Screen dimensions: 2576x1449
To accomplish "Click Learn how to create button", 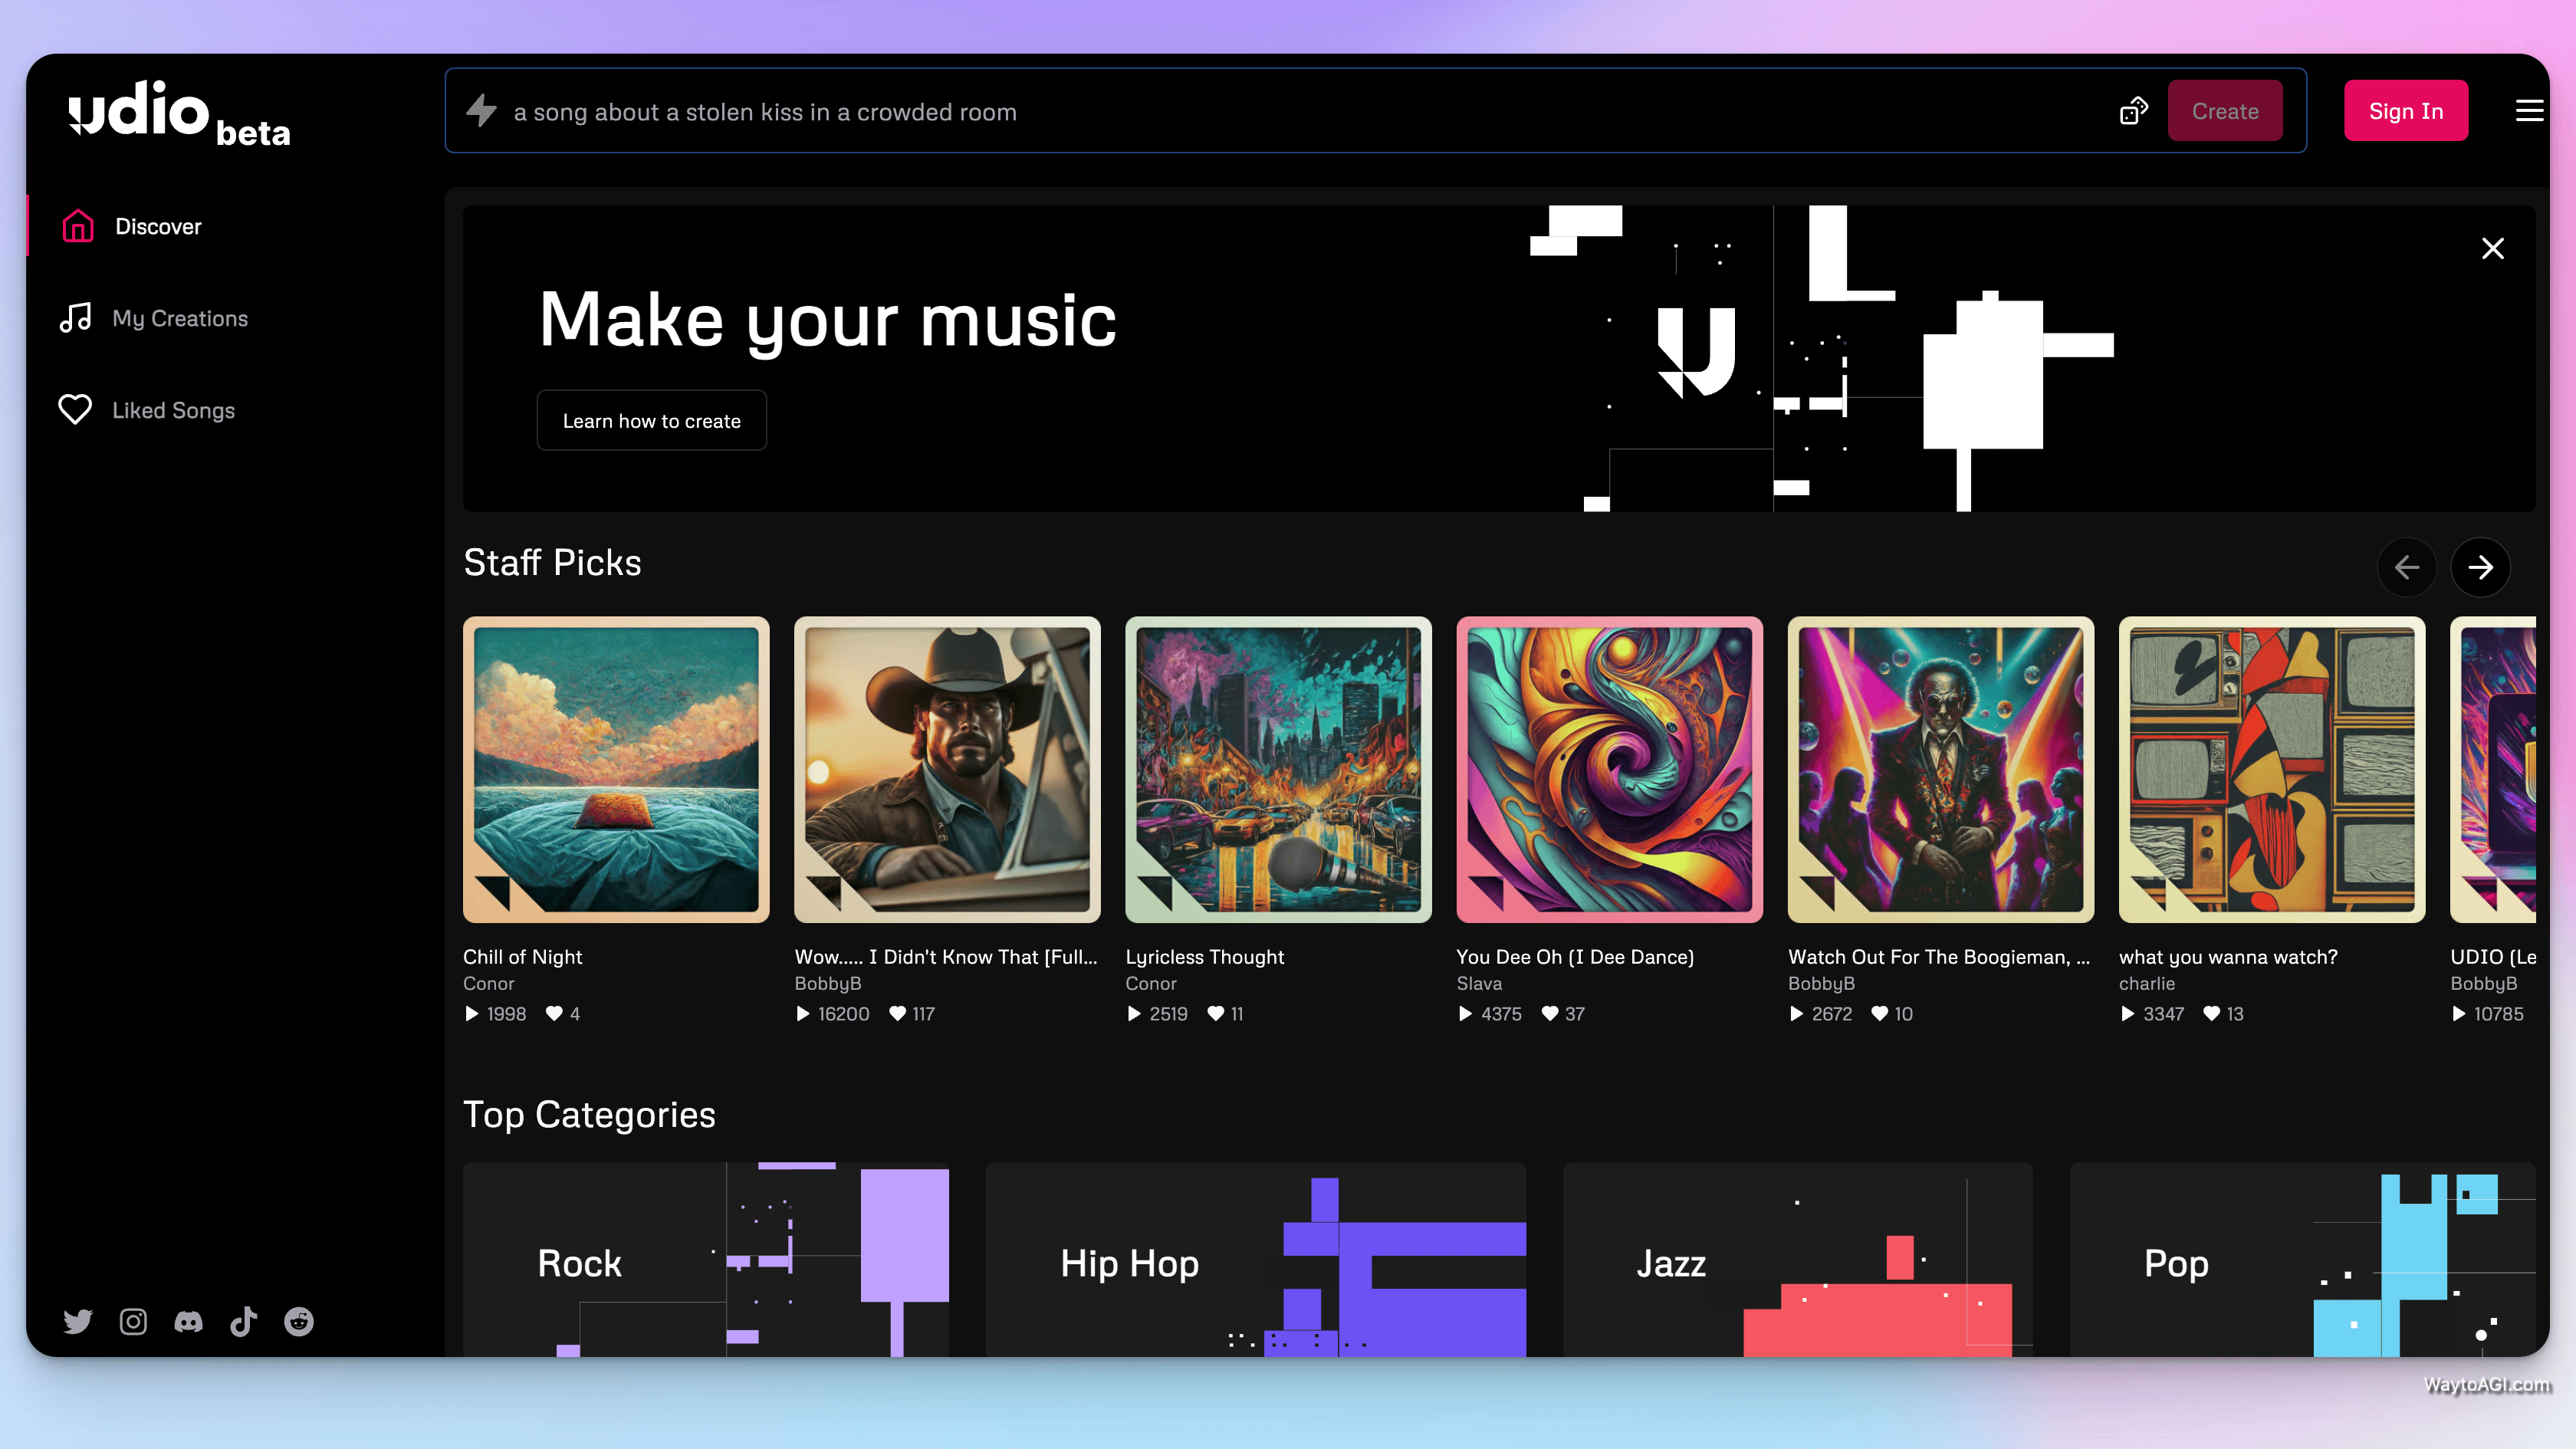I will (651, 421).
